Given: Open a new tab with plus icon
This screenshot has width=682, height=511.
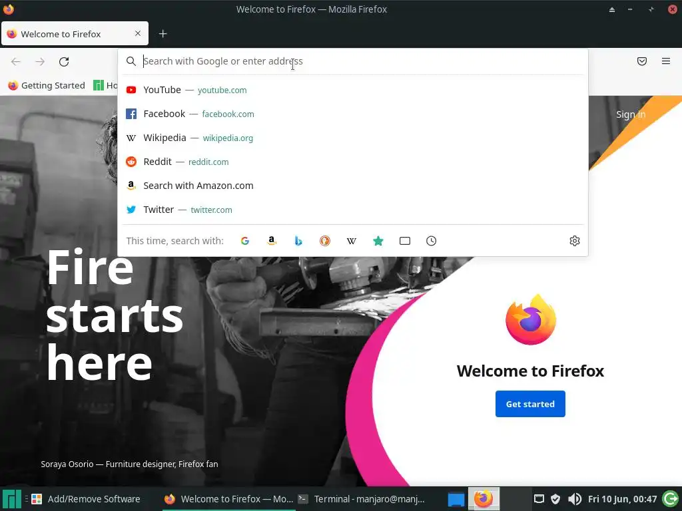Looking at the screenshot, I should point(163,34).
